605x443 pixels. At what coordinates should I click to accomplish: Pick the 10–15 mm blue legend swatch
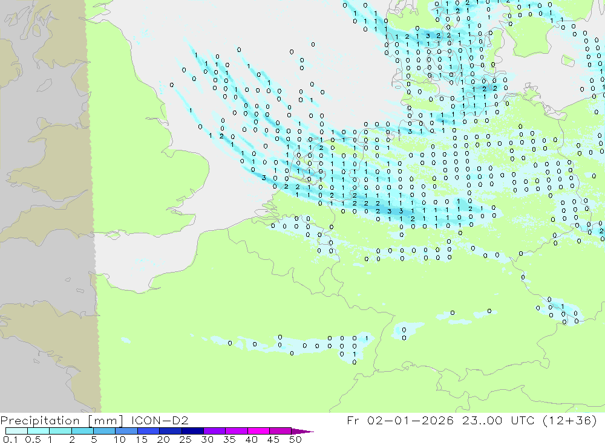126,431
